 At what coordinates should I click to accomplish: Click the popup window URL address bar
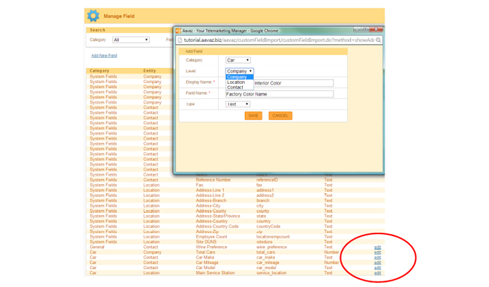[x=279, y=40]
